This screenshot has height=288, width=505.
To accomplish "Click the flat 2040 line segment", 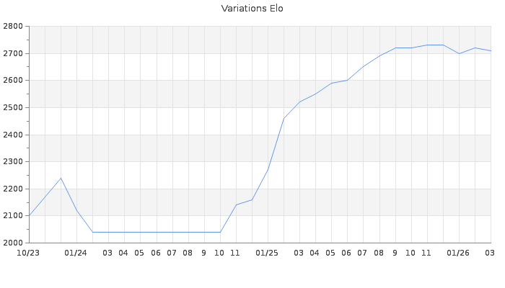I will [156, 232].
